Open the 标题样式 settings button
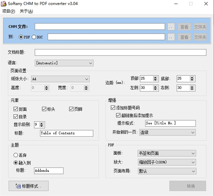 coord(29,186)
